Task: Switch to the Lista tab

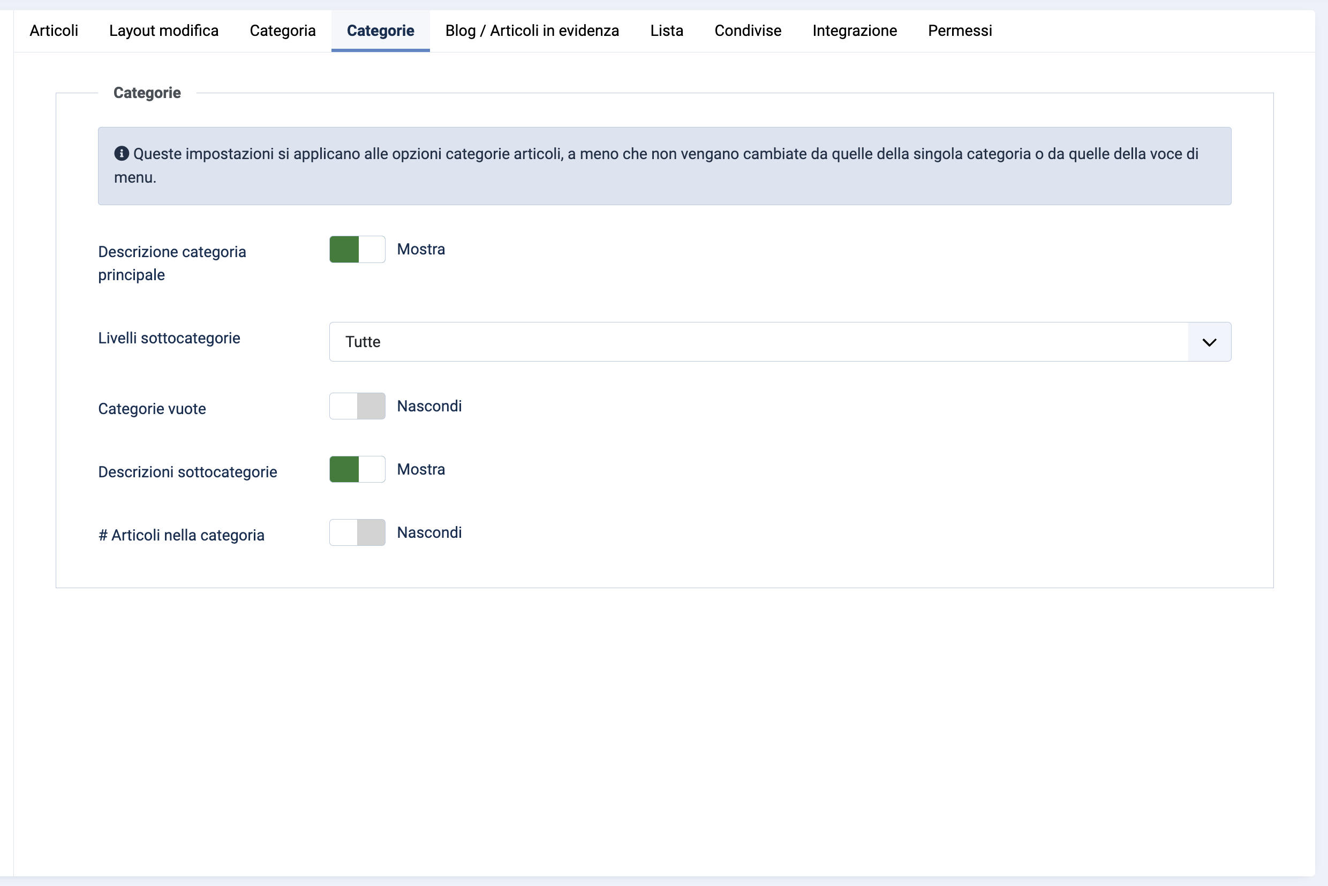Action: pos(667,31)
